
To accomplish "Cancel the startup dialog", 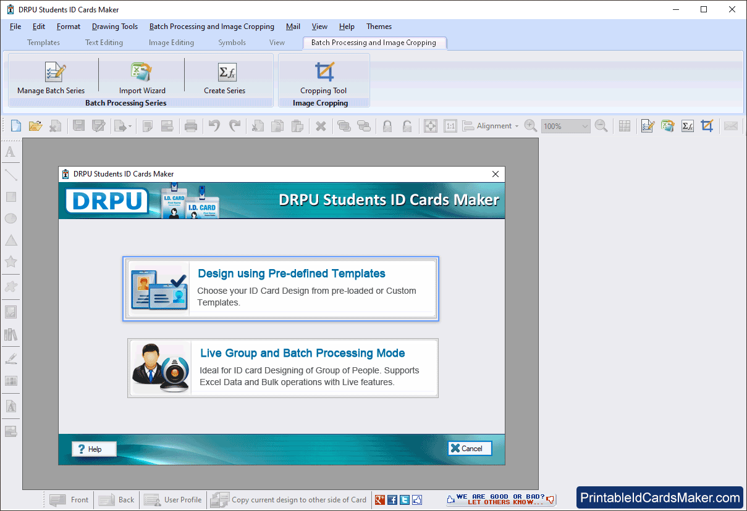I will point(470,449).
